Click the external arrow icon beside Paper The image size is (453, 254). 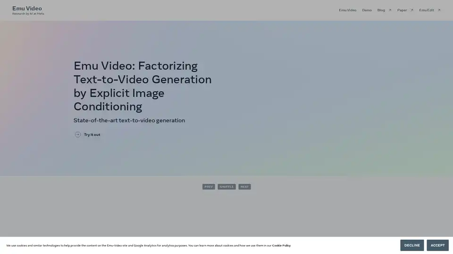411,10
